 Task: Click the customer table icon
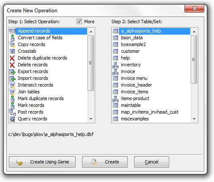point(115,52)
